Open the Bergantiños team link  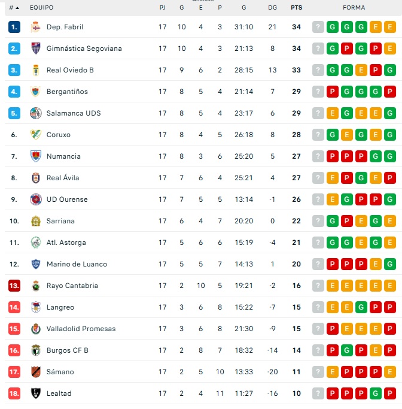[67, 92]
